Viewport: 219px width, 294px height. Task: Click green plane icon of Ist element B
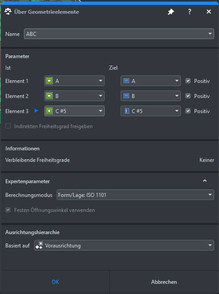click(49, 96)
